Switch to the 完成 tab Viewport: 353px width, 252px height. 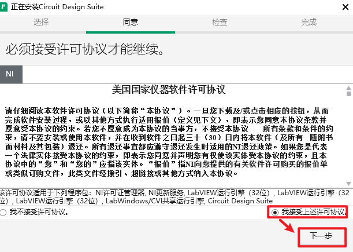point(309,22)
